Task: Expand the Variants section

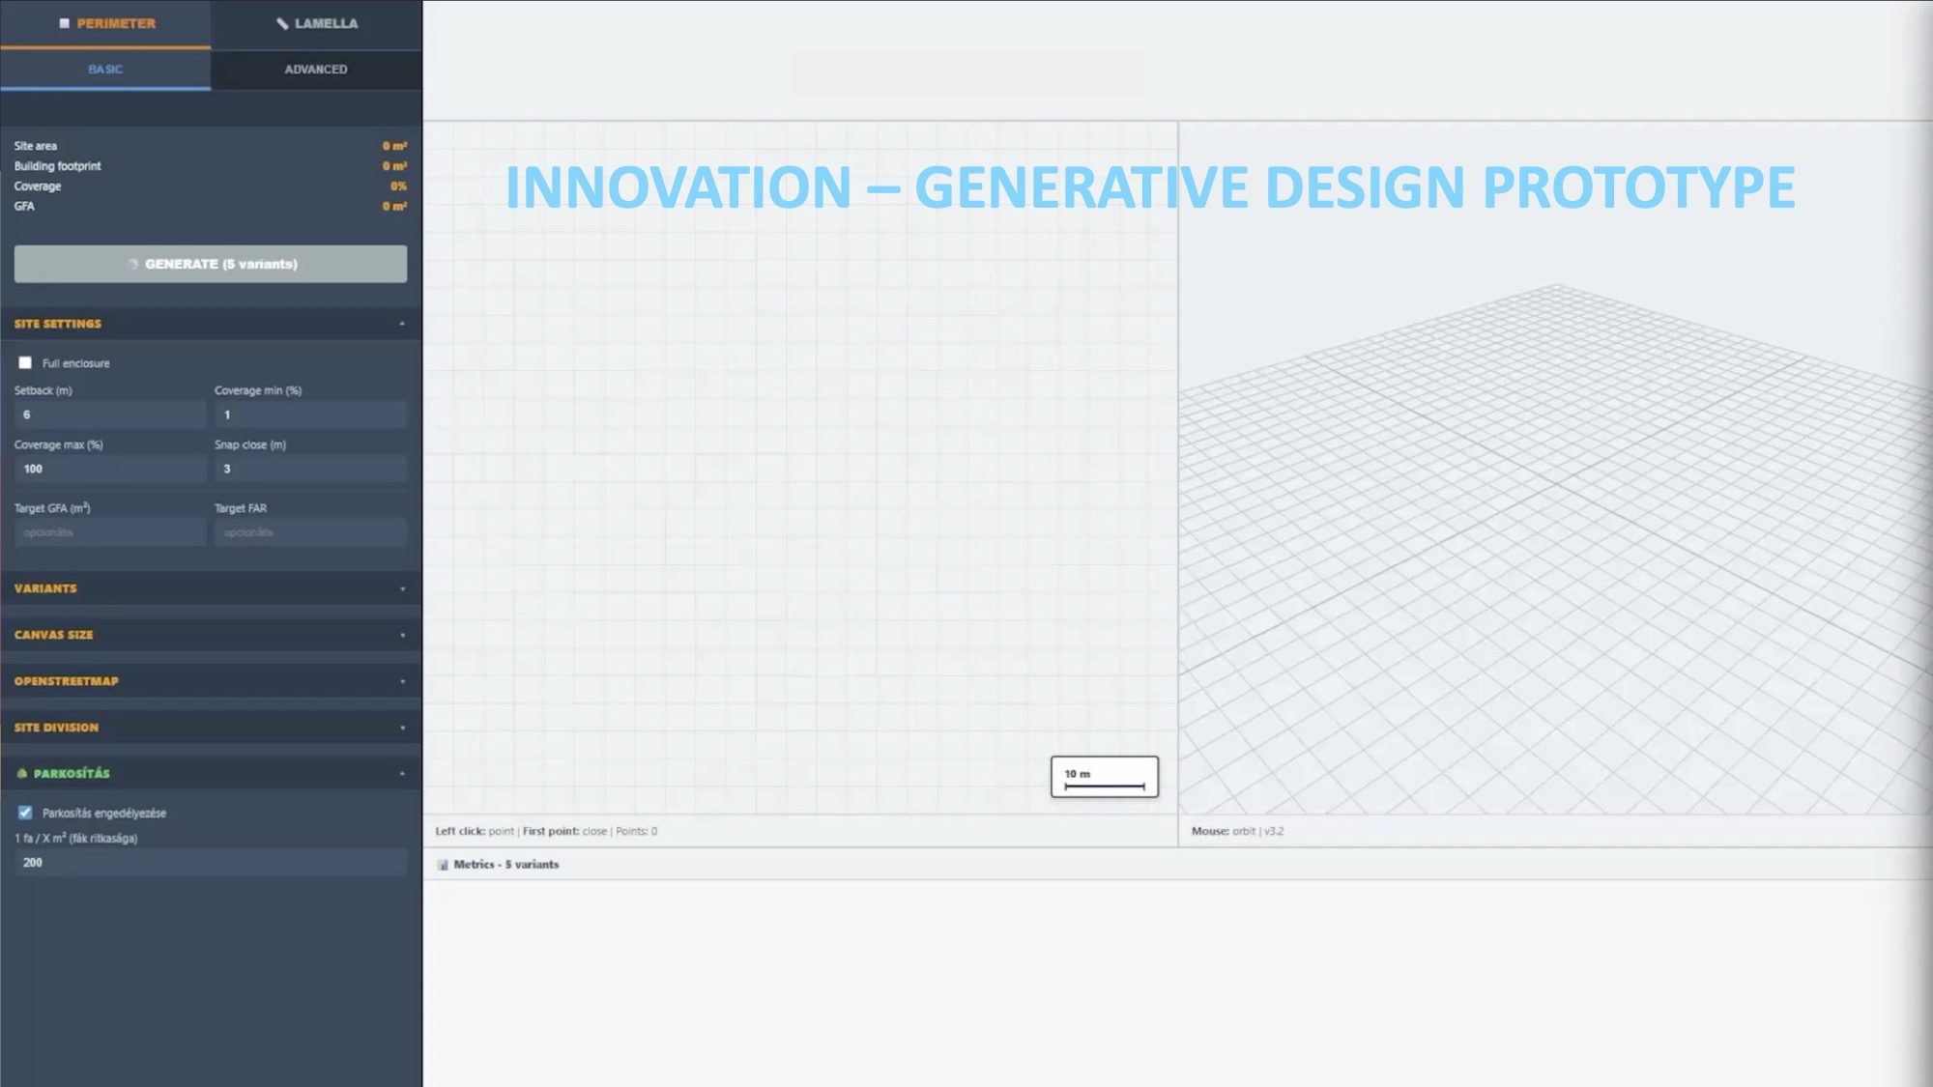Action: [402, 588]
